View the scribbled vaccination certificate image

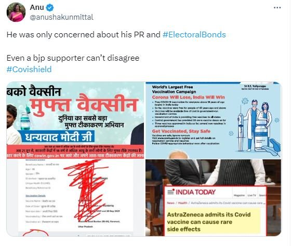point(75,198)
